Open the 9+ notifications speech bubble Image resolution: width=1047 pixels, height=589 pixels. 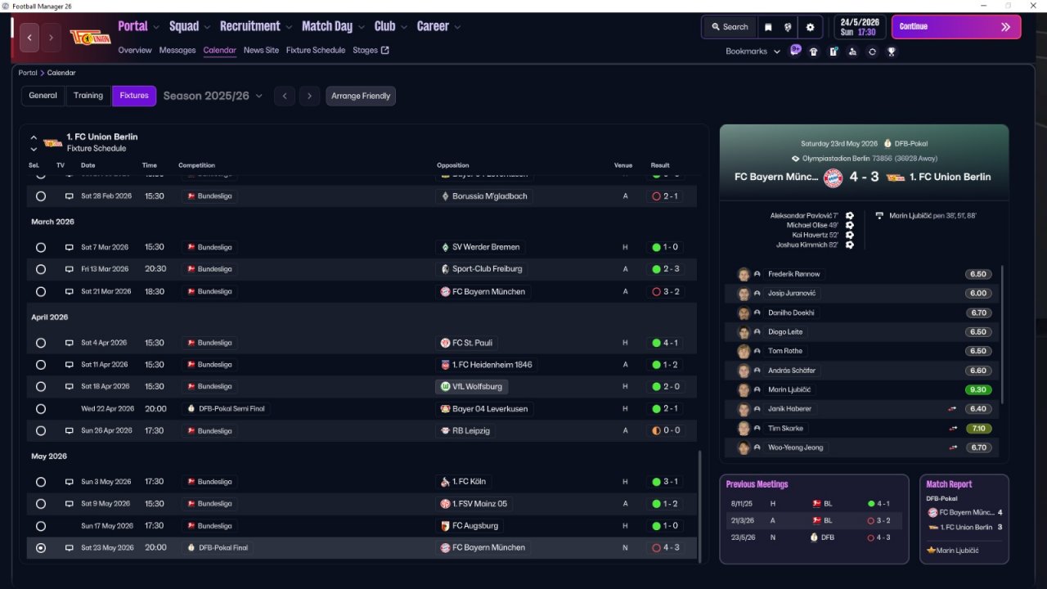pos(795,50)
